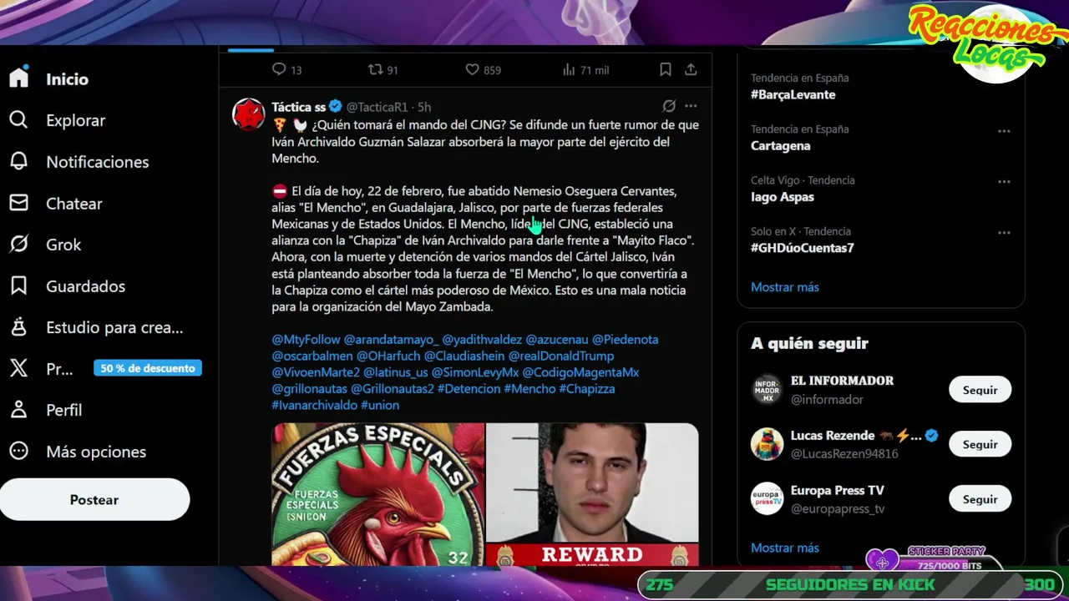Click the @realDonaldTrump mention
The height and width of the screenshot is (601, 1069).
pyautogui.click(x=561, y=356)
